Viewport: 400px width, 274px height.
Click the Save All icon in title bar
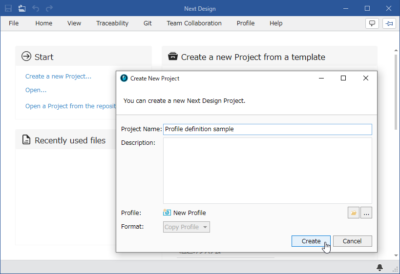[22, 8]
